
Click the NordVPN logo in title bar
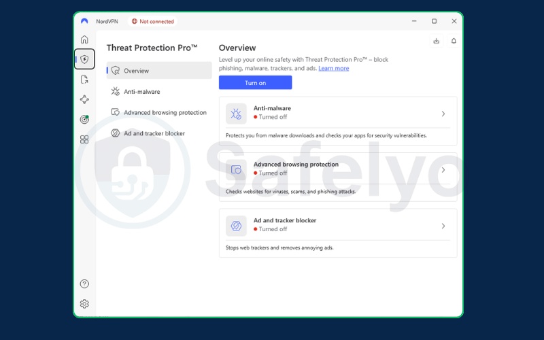pyautogui.click(x=84, y=21)
